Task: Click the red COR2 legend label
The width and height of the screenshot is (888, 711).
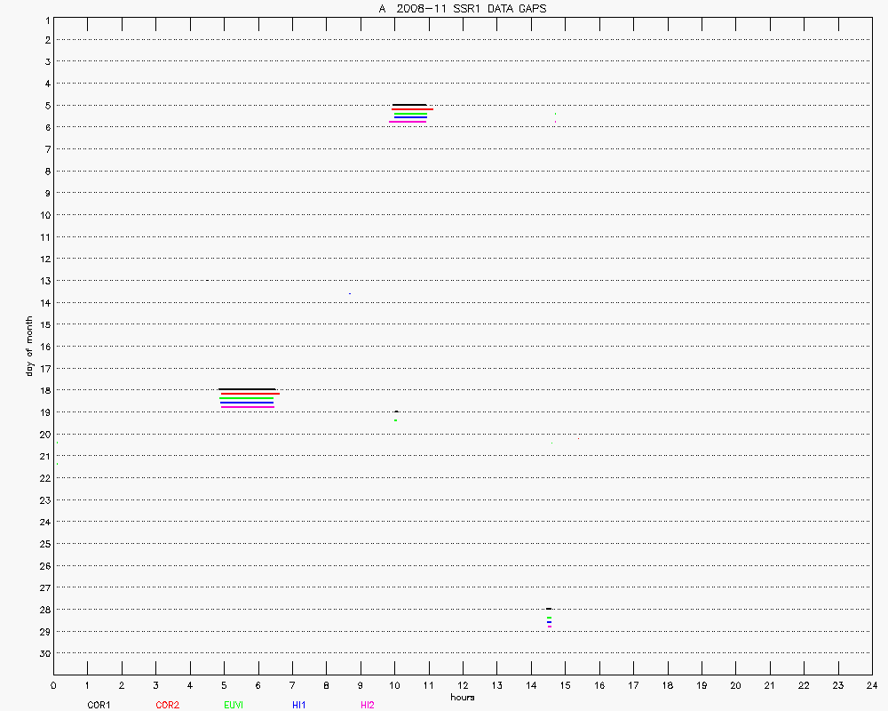Action: click(167, 706)
